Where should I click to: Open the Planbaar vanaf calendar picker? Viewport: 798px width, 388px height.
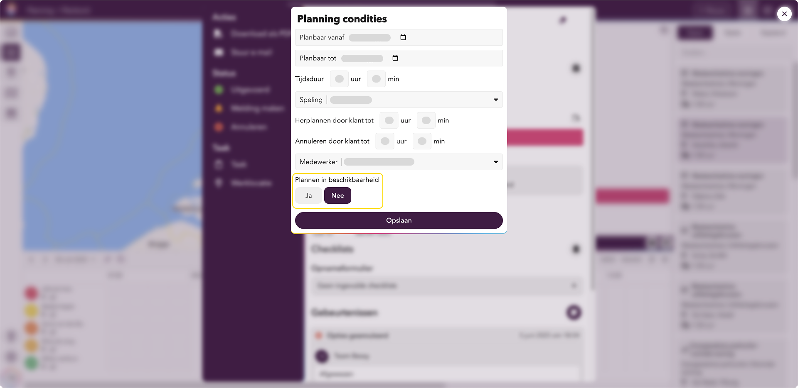click(x=403, y=37)
